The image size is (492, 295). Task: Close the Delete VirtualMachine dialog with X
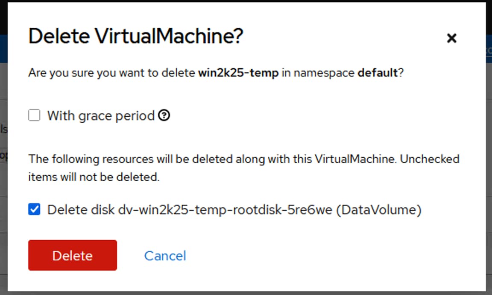[451, 38]
